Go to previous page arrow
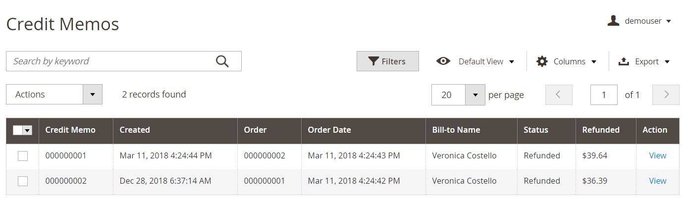This screenshot has width=685, height=202. click(x=559, y=95)
